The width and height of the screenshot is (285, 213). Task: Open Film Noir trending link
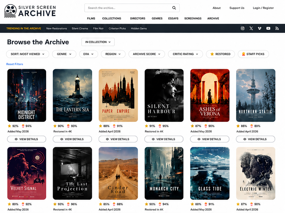[98, 28]
